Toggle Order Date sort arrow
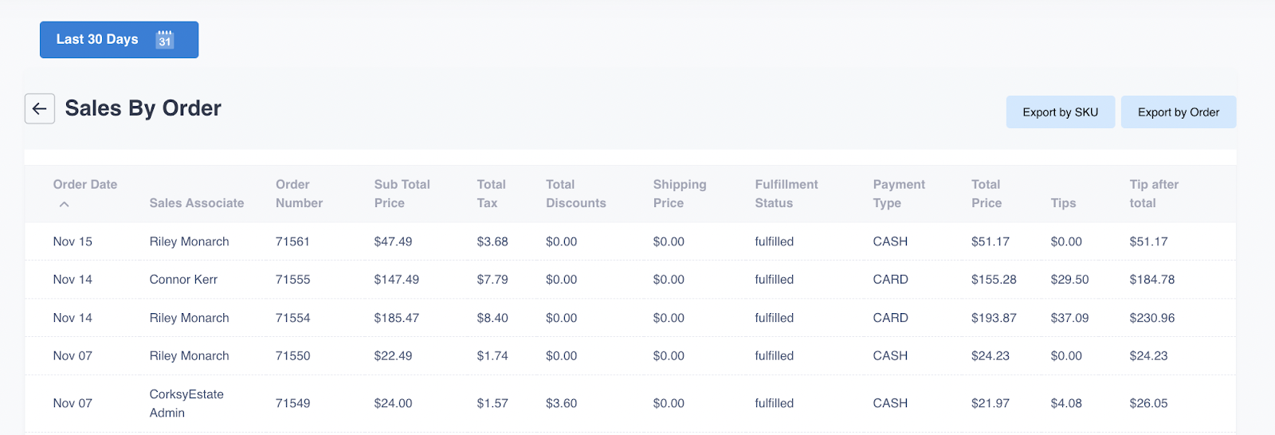The width and height of the screenshot is (1275, 435). pos(65,205)
